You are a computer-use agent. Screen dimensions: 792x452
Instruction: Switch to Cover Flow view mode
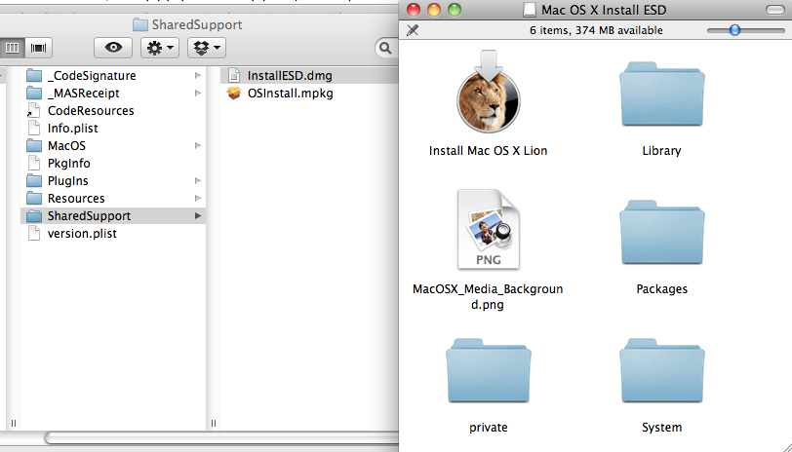pos(38,48)
